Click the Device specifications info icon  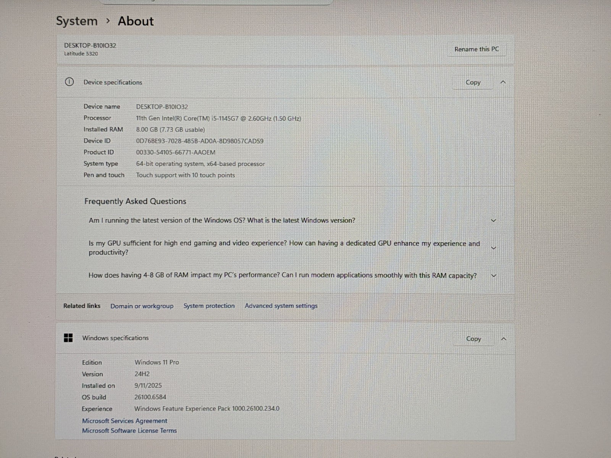click(69, 82)
